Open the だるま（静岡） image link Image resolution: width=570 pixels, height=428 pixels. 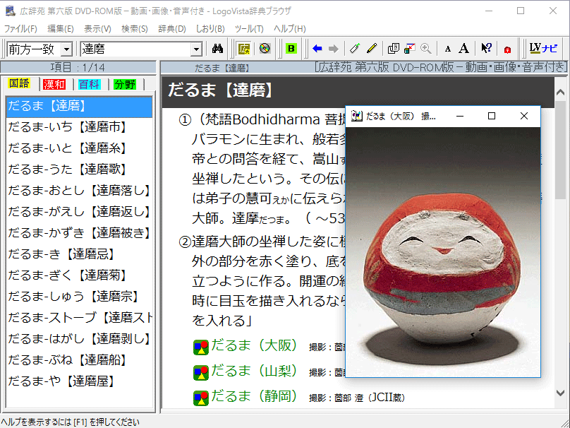pos(254,396)
